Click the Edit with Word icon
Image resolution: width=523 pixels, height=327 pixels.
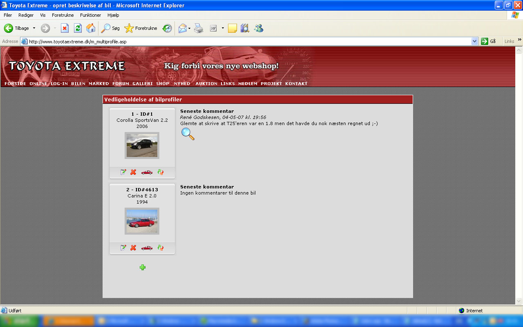(213, 28)
